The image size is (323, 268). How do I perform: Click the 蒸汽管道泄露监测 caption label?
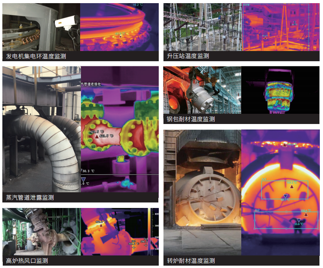[x=30, y=197]
